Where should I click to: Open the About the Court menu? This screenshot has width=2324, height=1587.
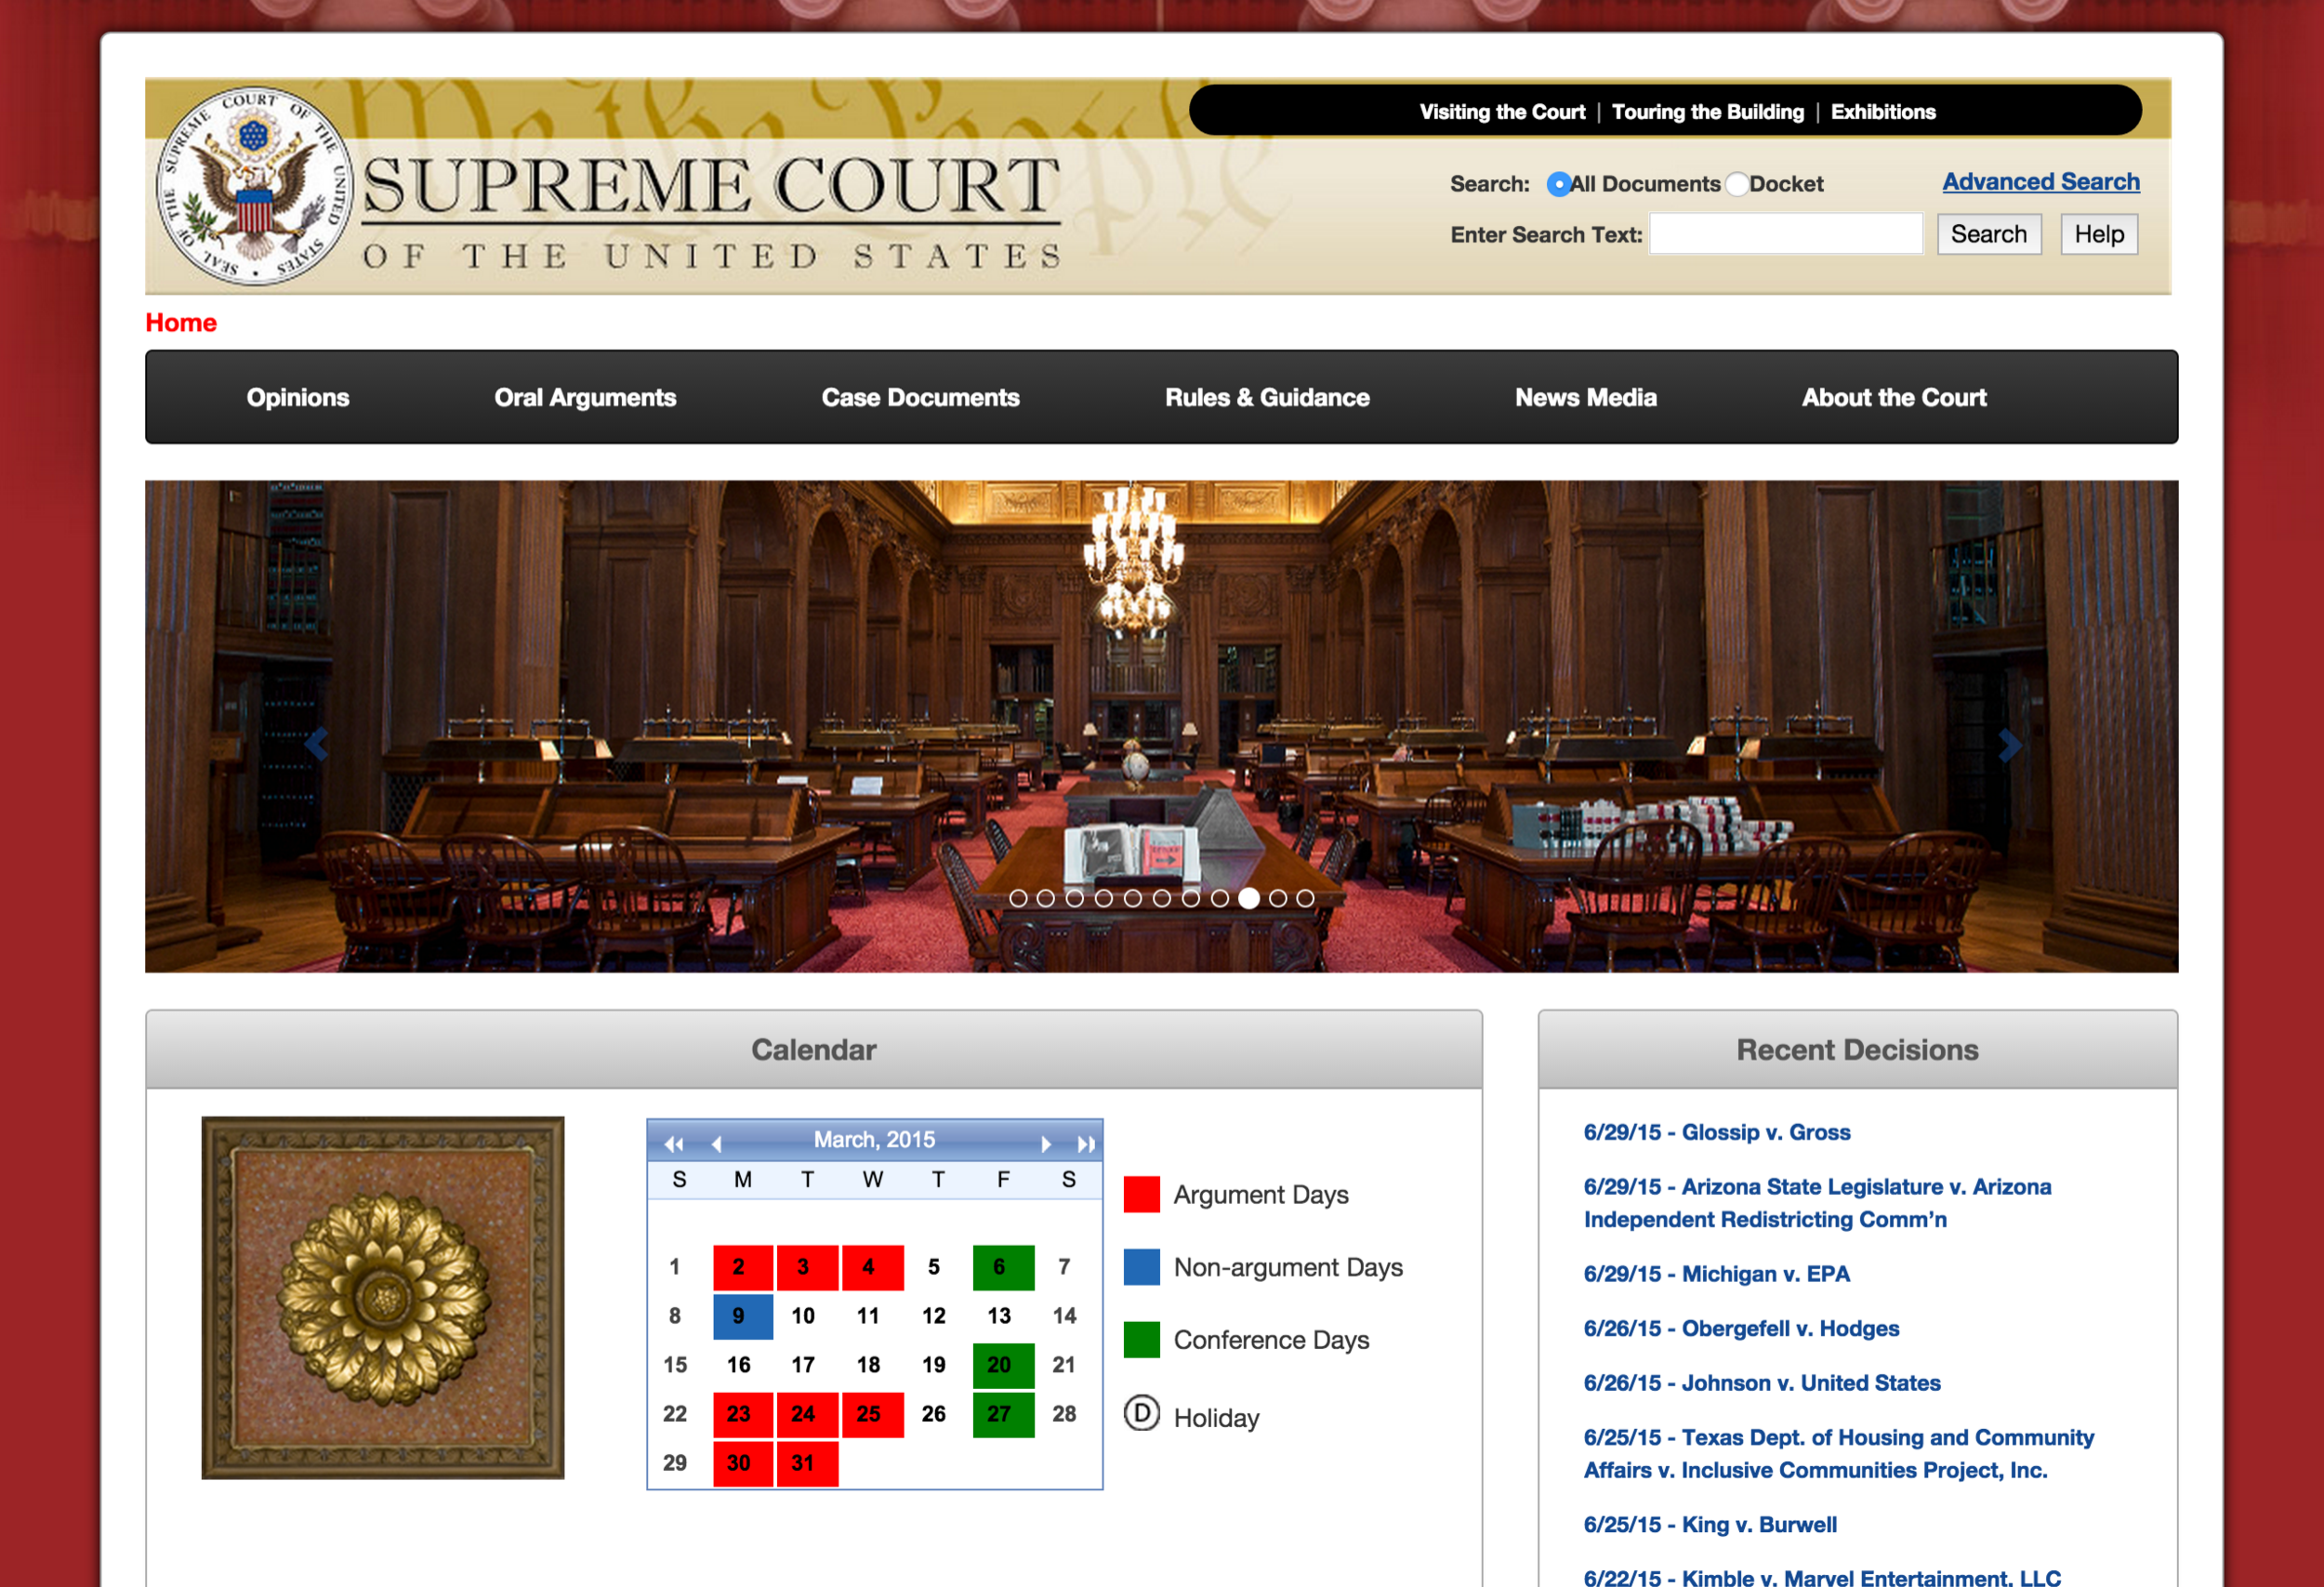point(1893,397)
